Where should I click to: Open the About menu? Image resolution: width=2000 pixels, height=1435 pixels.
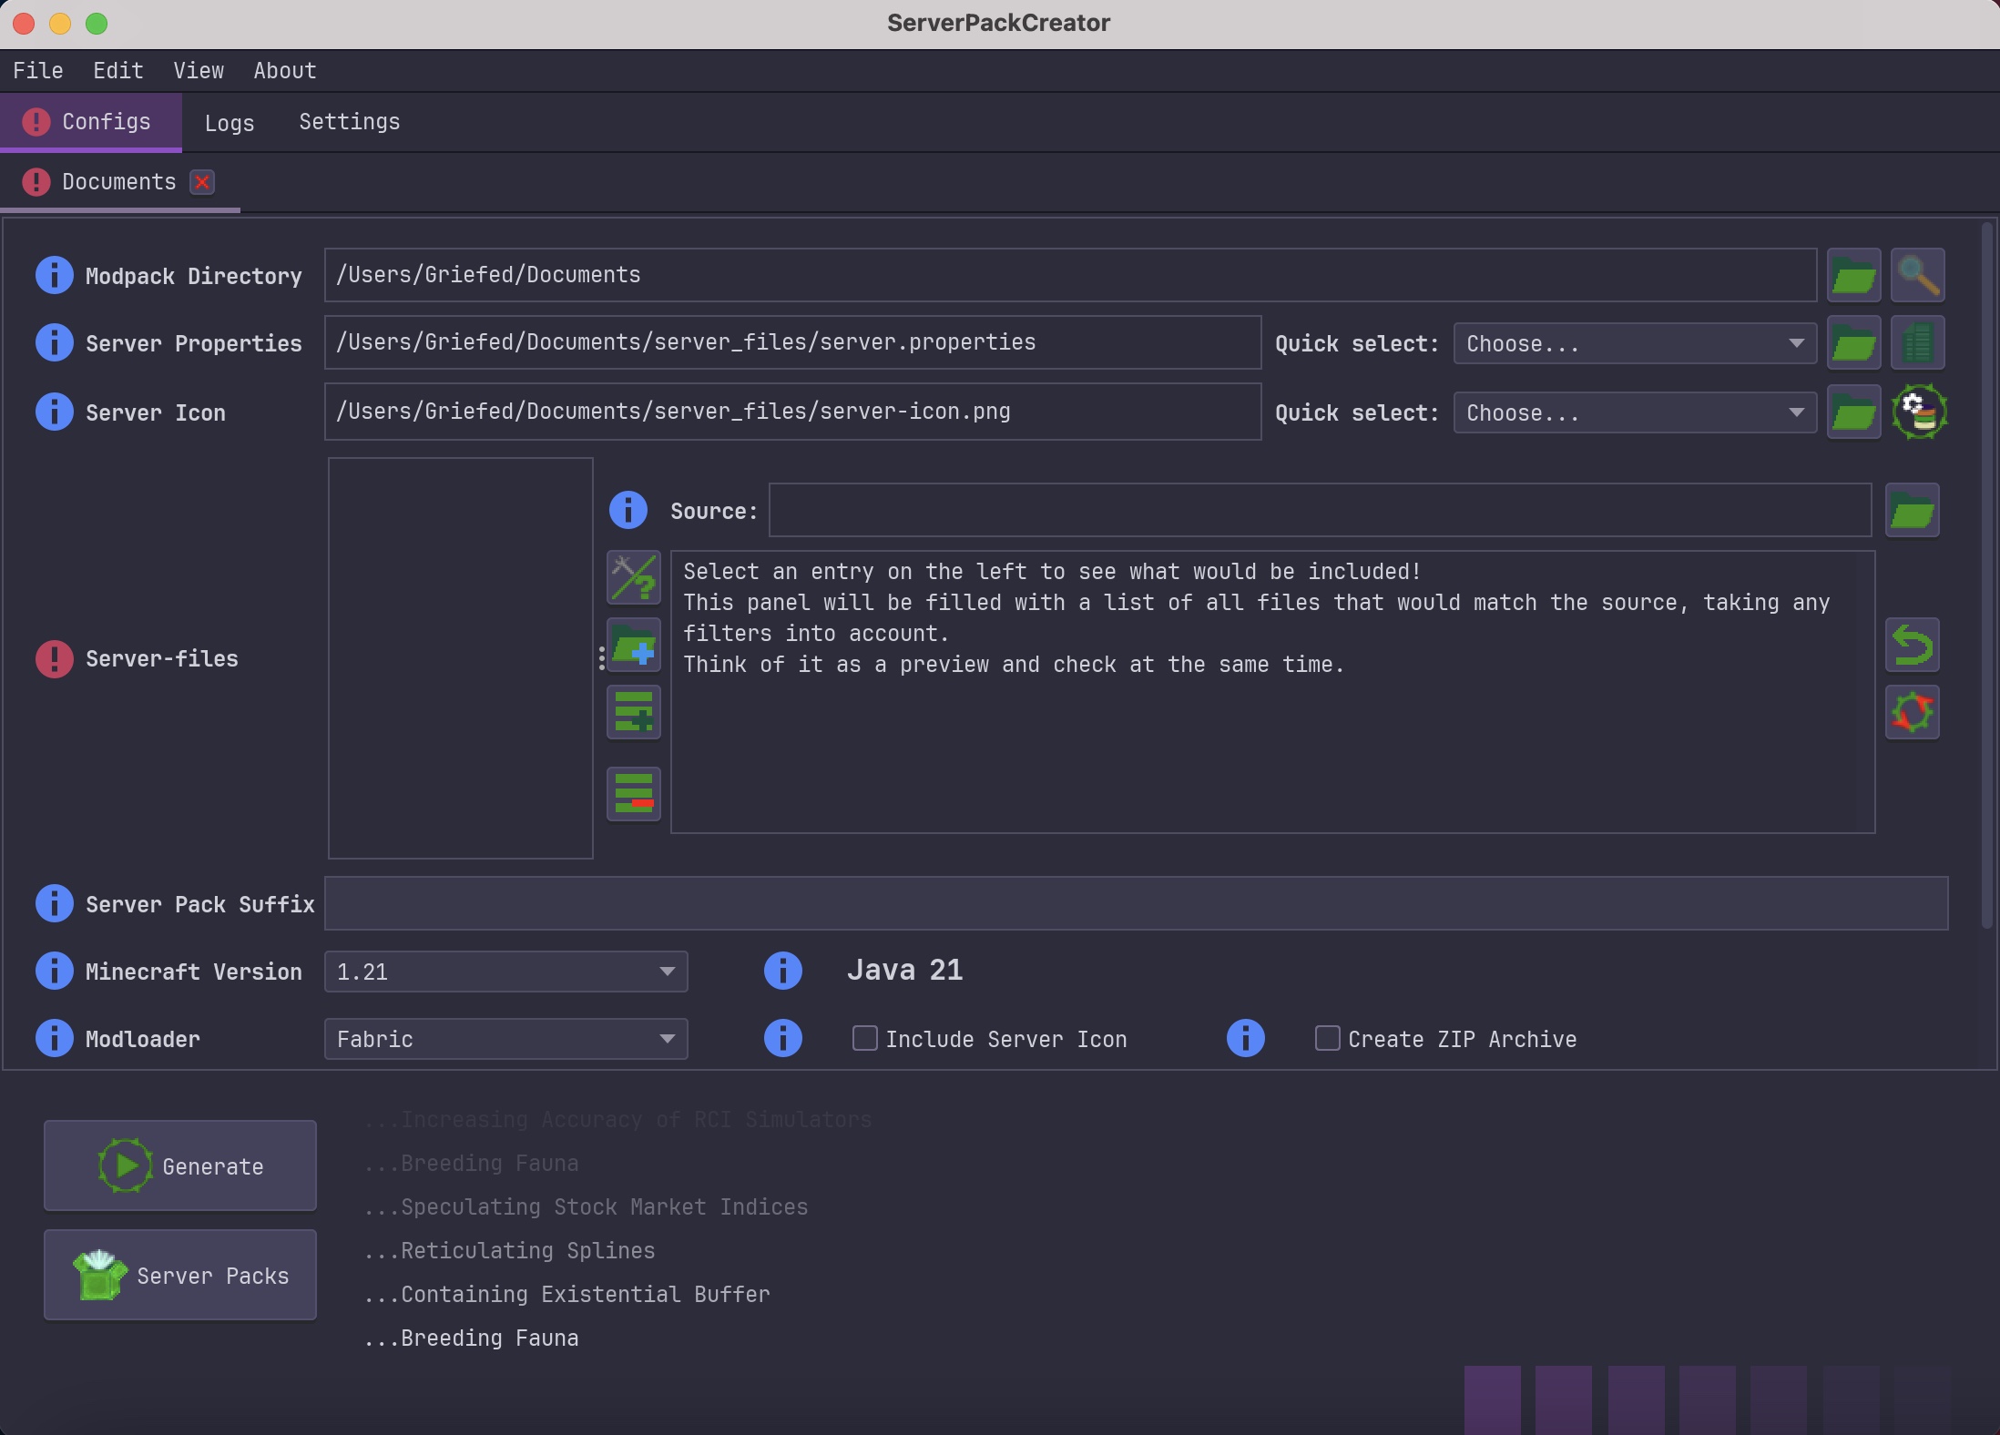click(284, 70)
